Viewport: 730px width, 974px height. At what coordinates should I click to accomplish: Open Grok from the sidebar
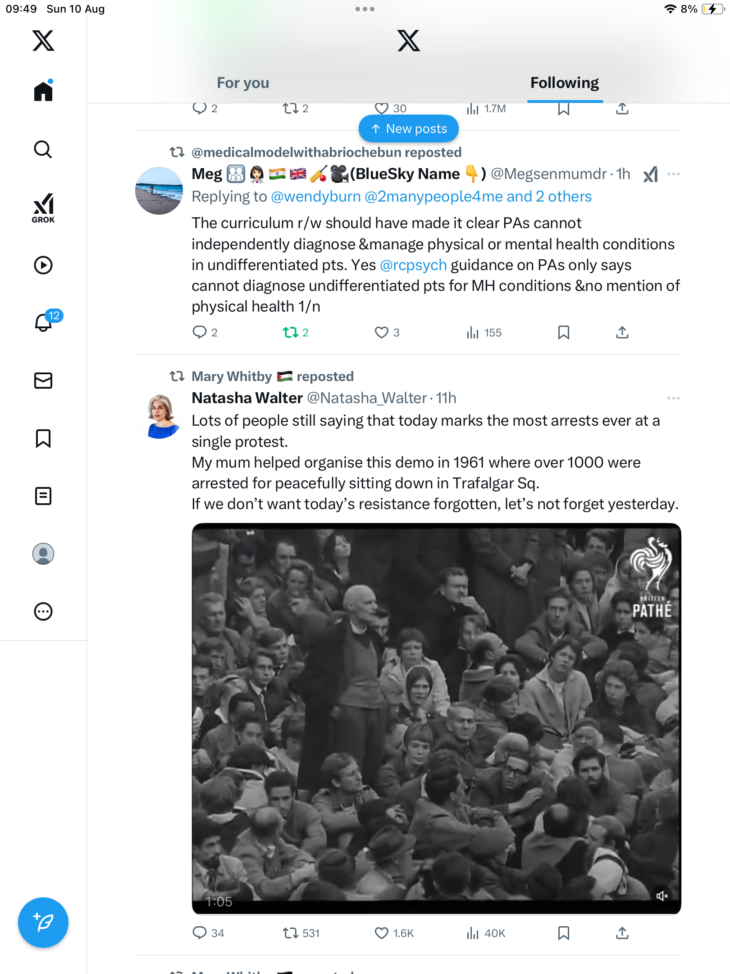43,208
